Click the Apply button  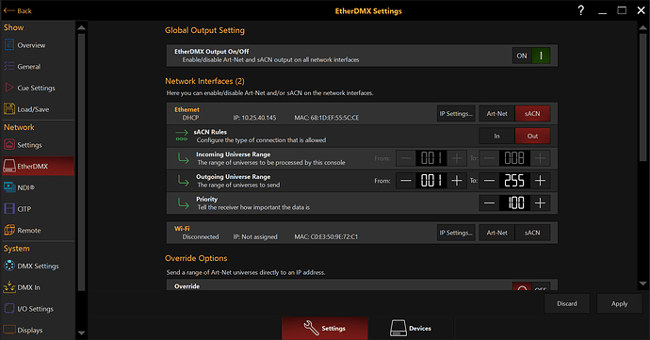(619, 303)
